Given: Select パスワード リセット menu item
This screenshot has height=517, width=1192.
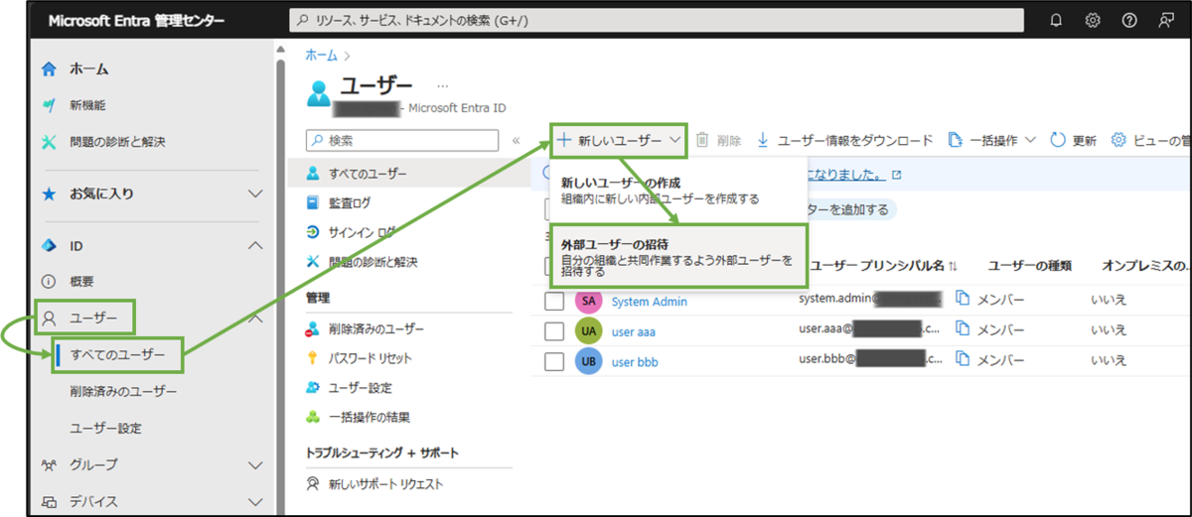Looking at the screenshot, I should pyautogui.click(x=370, y=358).
